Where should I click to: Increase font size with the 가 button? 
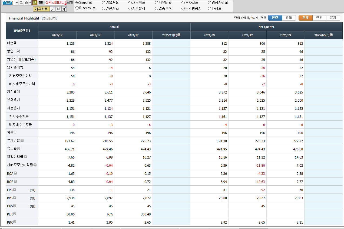tap(64, 9)
